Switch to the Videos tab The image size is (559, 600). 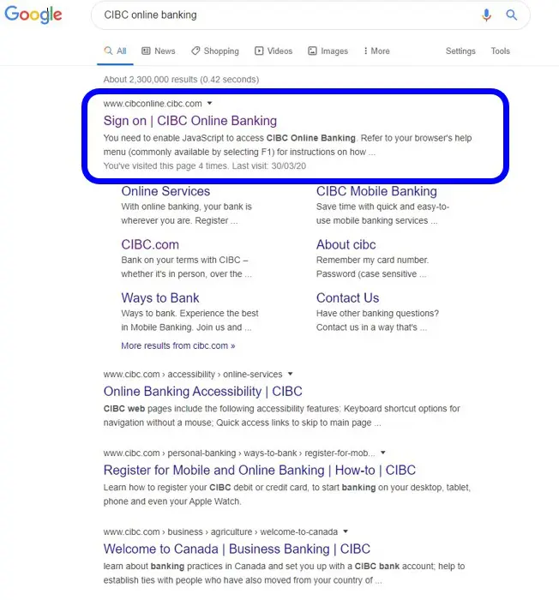pyautogui.click(x=273, y=51)
